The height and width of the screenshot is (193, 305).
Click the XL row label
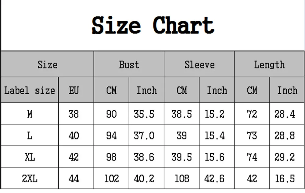pyautogui.click(x=30, y=157)
